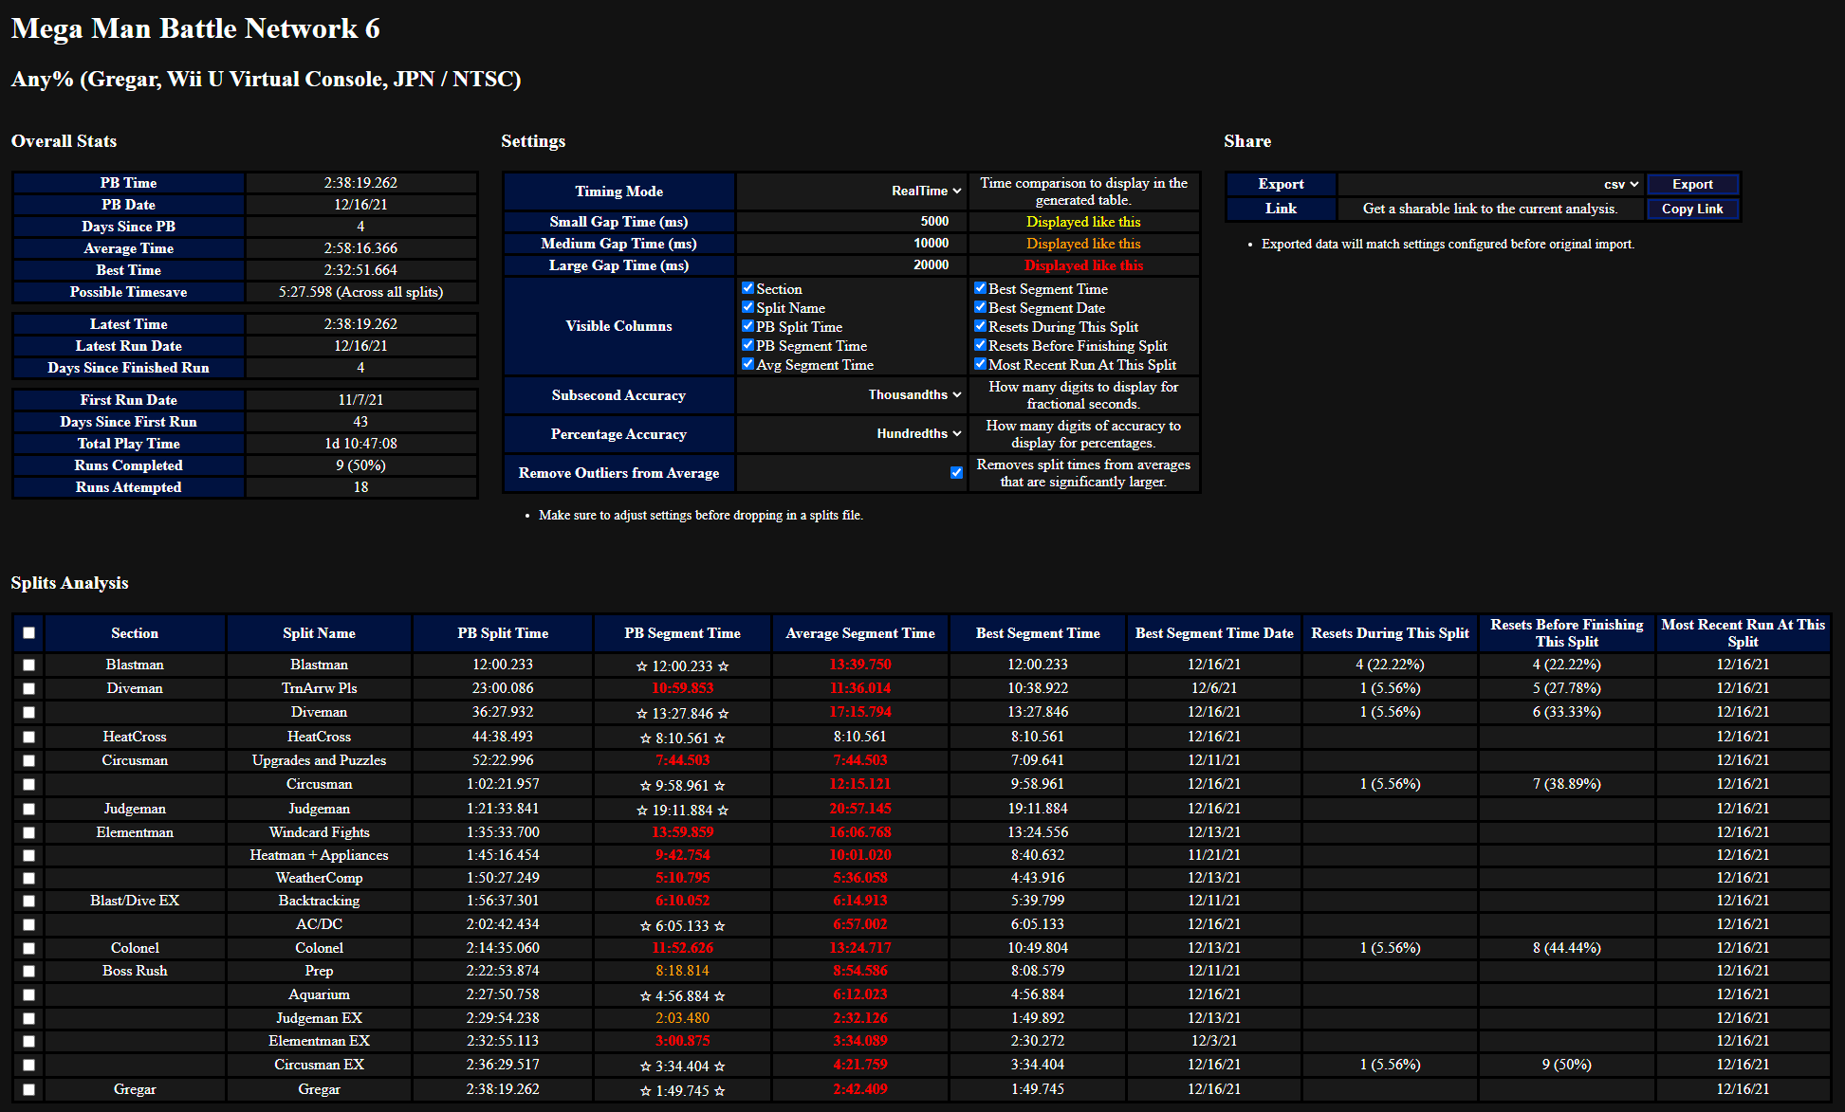Click the Copy Link button

pos(1692,209)
